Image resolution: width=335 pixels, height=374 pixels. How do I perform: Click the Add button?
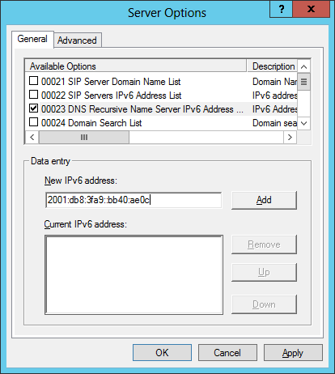click(264, 200)
